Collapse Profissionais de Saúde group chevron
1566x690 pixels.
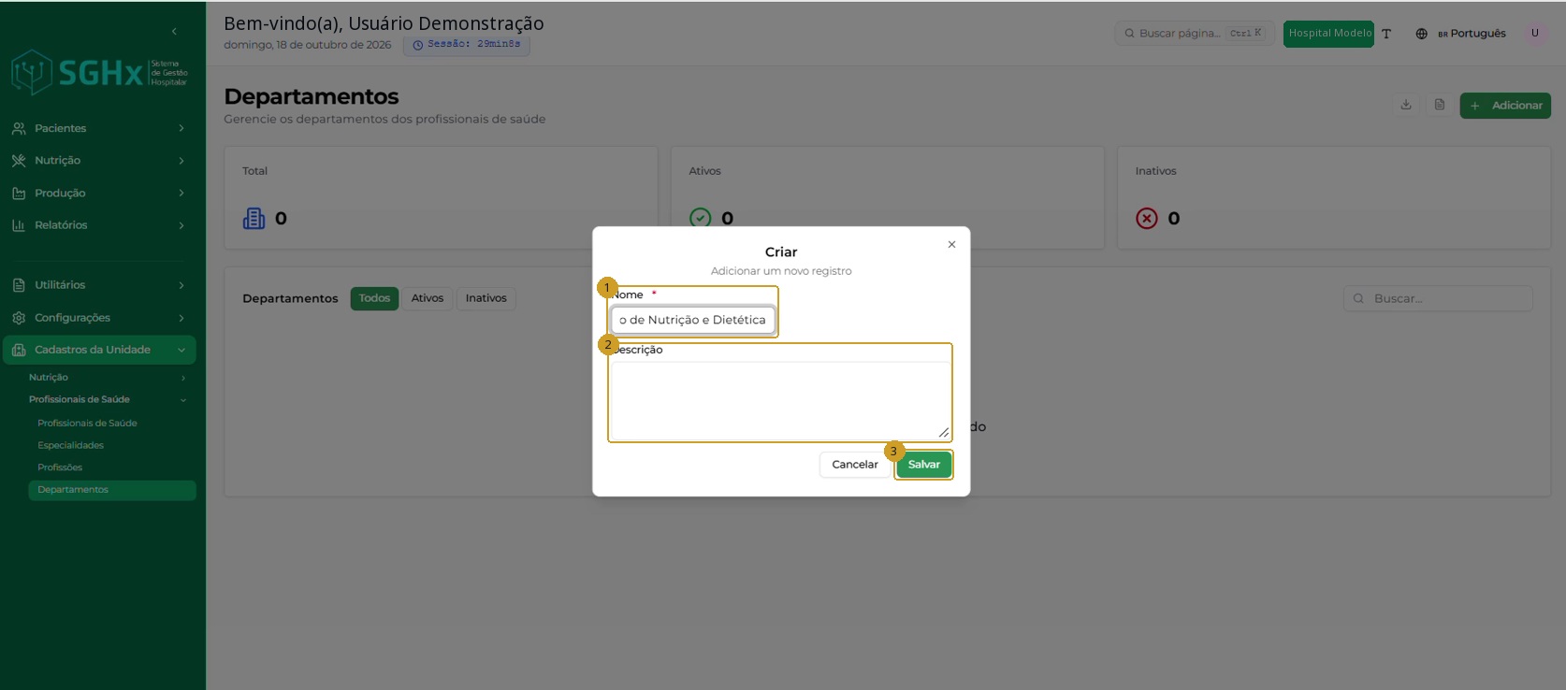pos(183,400)
